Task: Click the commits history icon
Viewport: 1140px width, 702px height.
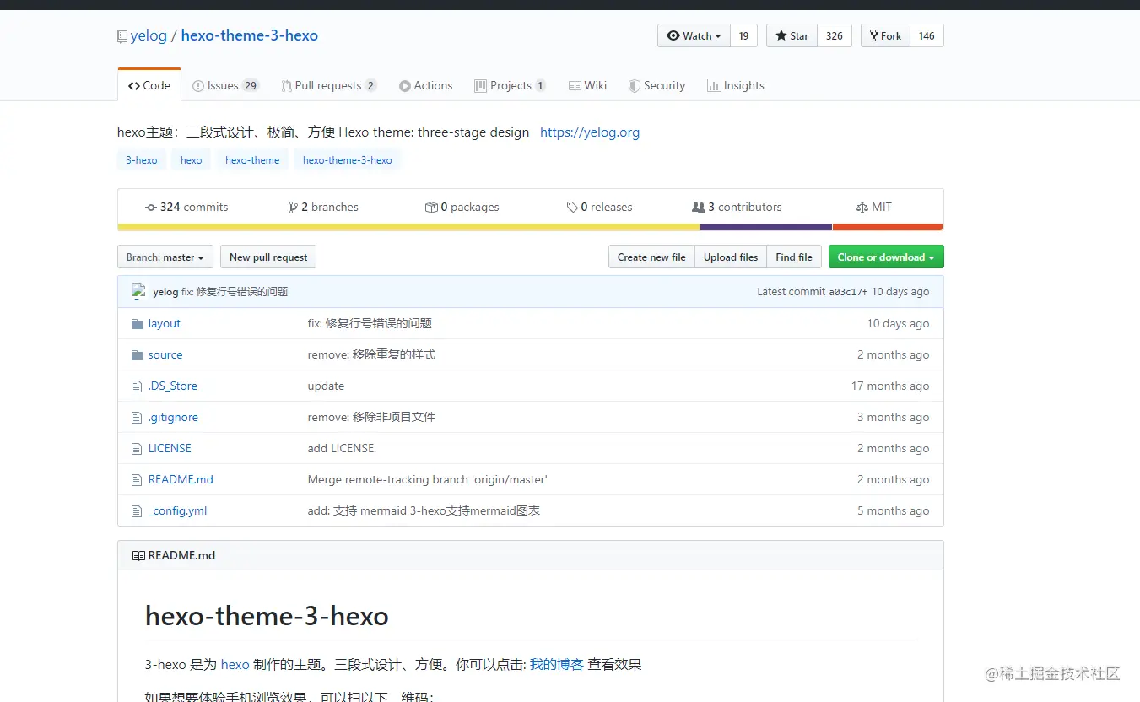Action: pyautogui.click(x=151, y=208)
